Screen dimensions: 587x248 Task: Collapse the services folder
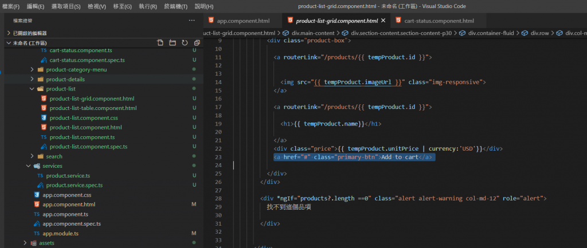52,166
